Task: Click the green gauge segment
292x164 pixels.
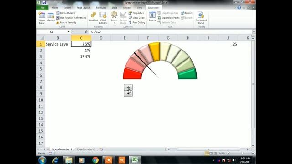Action: pos(188,74)
